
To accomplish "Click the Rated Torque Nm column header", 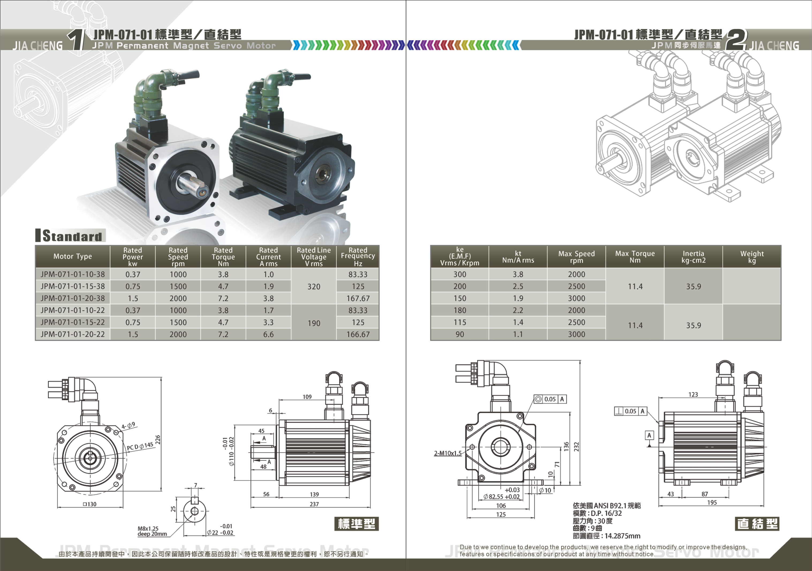I will [x=223, y=257].
